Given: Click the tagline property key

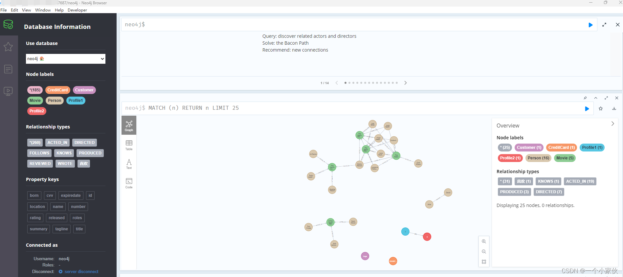Looking at the screenshot, I should (61, 229).
